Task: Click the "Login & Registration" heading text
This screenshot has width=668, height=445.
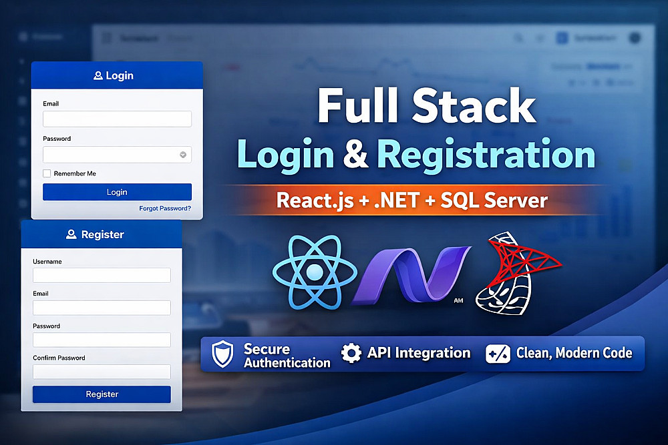Action: tap(416, 155)
